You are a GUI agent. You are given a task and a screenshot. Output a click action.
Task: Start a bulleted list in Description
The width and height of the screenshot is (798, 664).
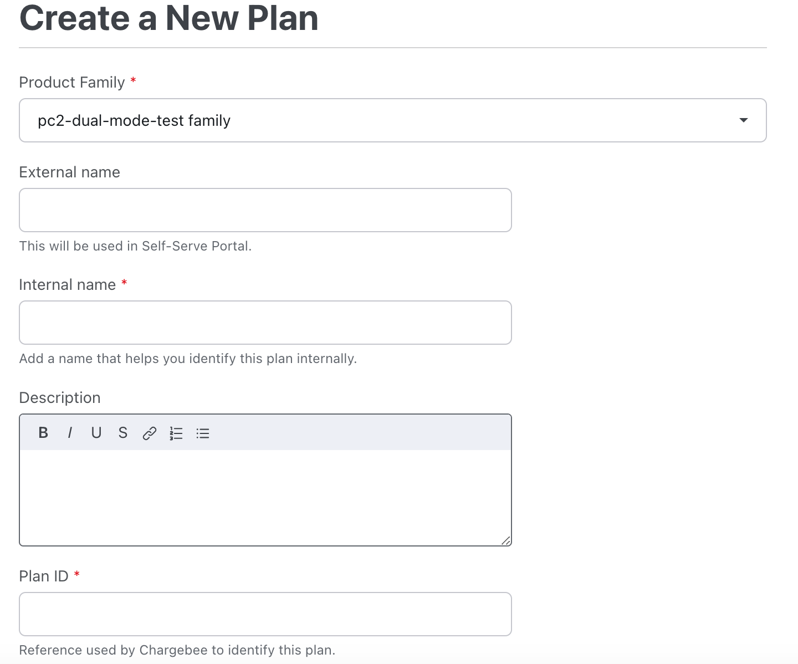[x=203, y=433]
